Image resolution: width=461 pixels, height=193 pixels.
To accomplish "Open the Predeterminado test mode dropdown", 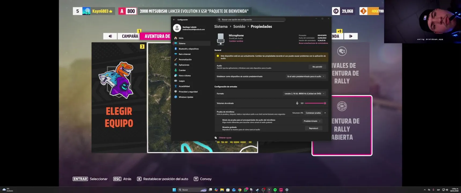I will [x=312, y=121].
